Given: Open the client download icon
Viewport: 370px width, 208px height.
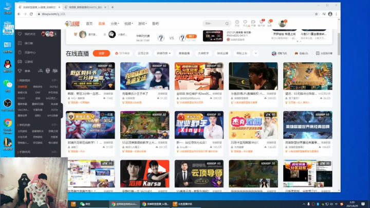Looking at the screenshot, I should click(x=261, y=23).
